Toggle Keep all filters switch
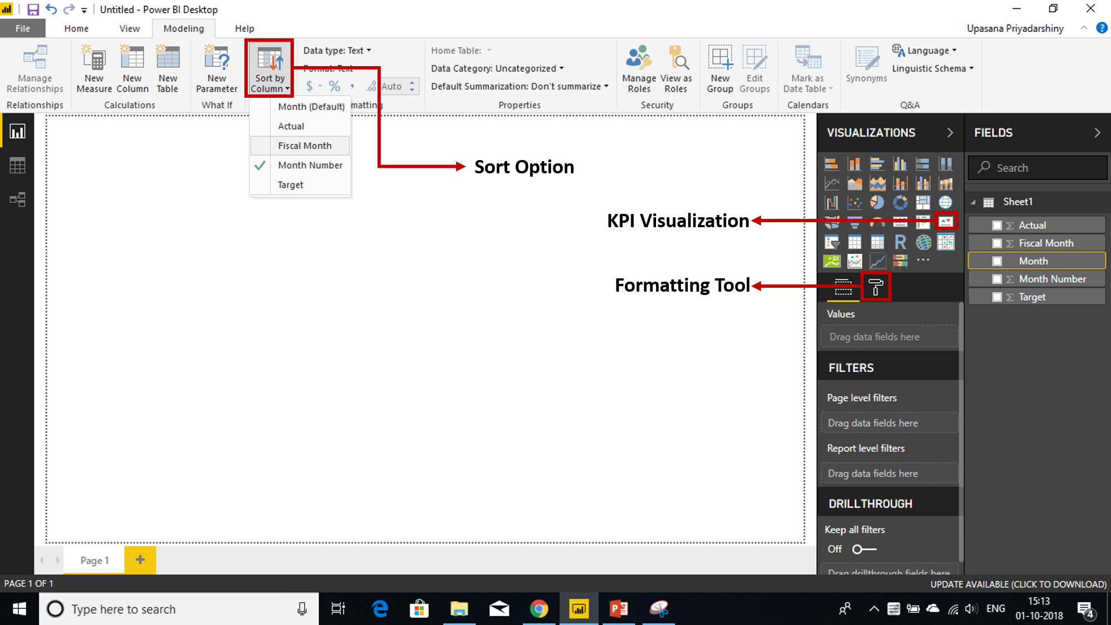 click(864, 549)
